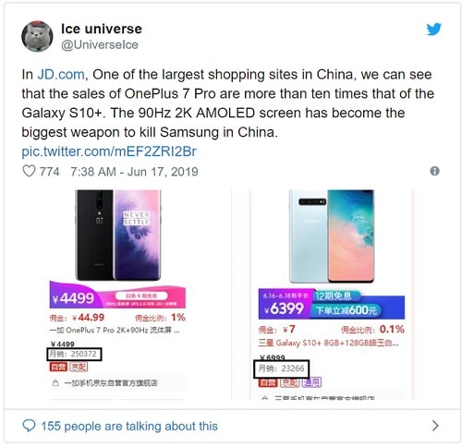Open the JD.com link
The image size is (462, 447).
coord(61,75)
